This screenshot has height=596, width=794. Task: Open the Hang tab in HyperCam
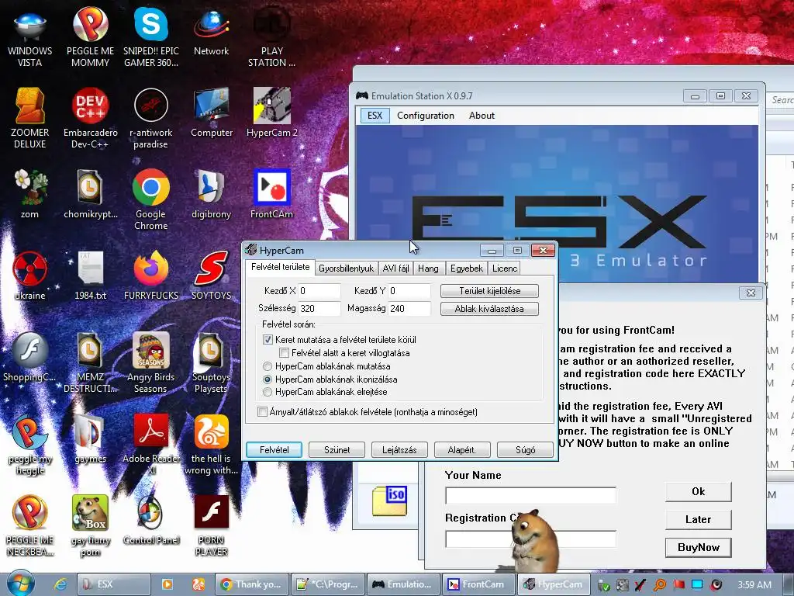[428, 269]
